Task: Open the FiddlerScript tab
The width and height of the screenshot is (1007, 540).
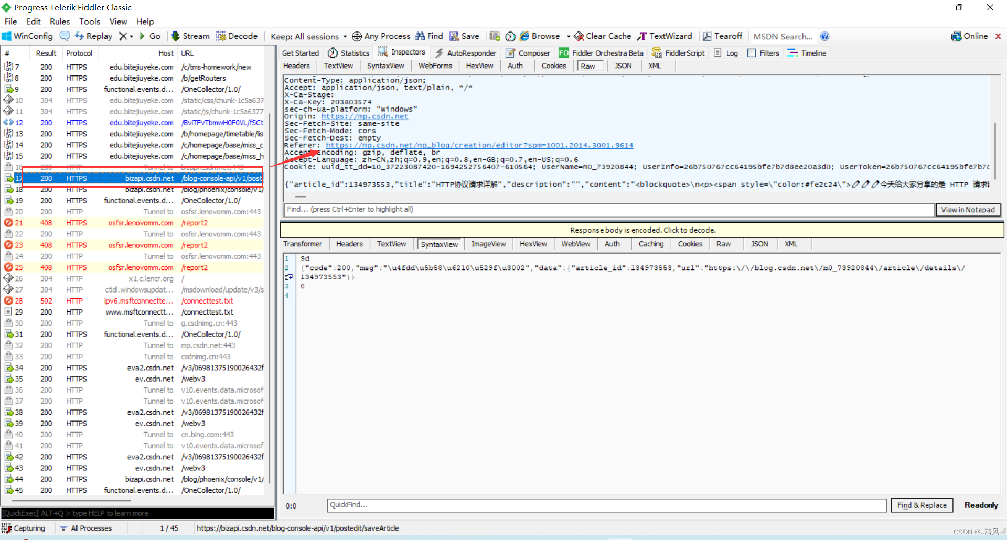Action: pos(678,53)
